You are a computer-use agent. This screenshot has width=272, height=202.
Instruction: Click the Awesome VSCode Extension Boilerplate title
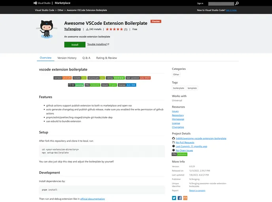coord(106,23)
